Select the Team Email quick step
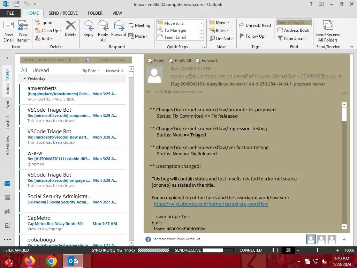The image size is (357, 268). [178, 37]
